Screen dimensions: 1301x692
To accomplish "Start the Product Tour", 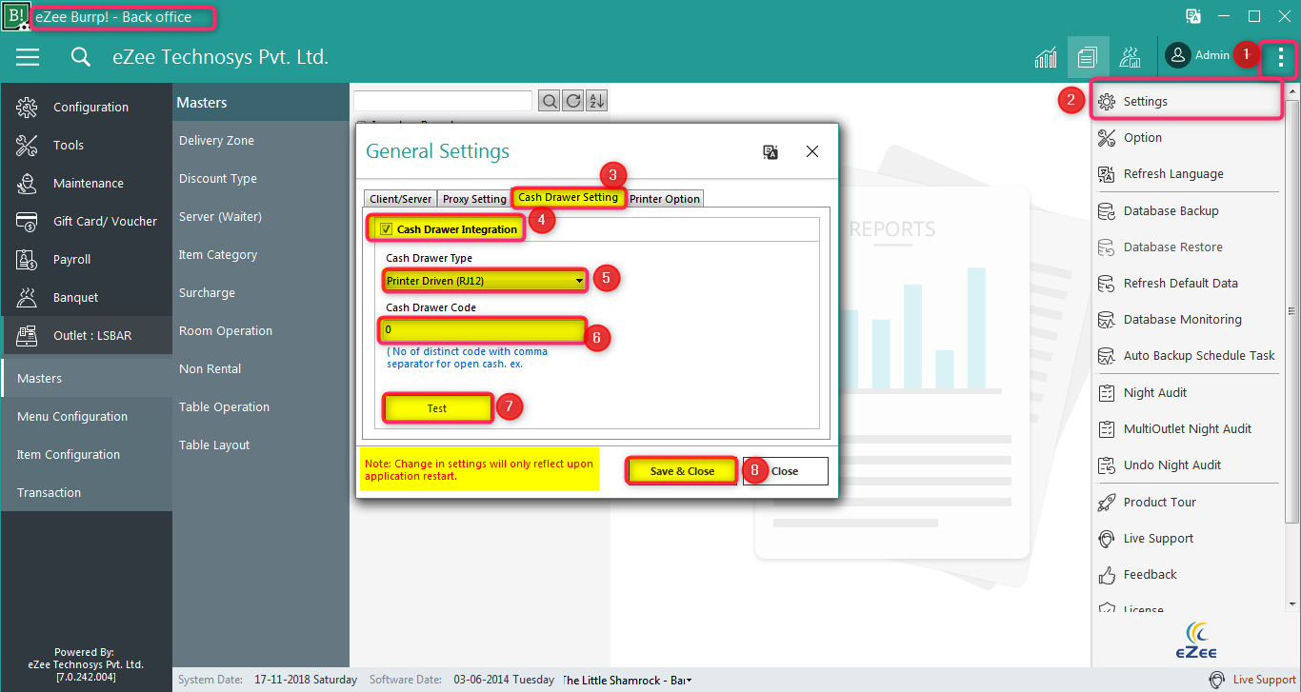I will (x=1187, y=502).
